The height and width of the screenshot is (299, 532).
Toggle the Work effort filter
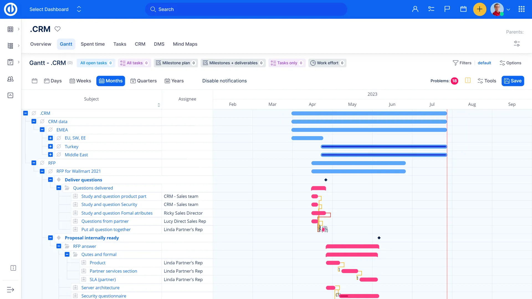click(x=327, y=63)
